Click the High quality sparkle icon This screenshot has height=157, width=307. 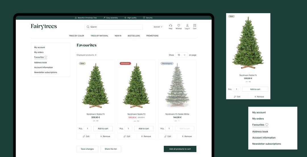click(x=125, y=18)
